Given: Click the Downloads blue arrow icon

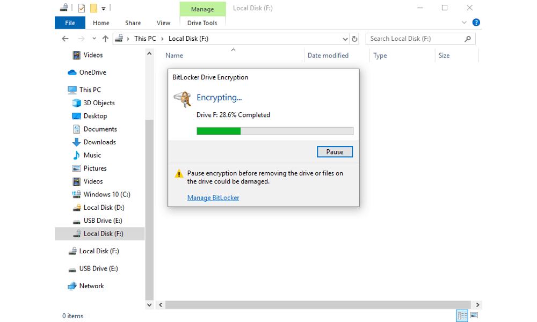Looking at the screenshot, I should coord(76,142).
